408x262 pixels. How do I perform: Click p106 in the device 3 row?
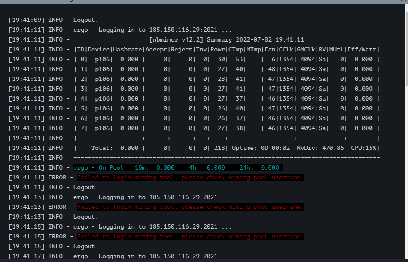tap(102, 89)
